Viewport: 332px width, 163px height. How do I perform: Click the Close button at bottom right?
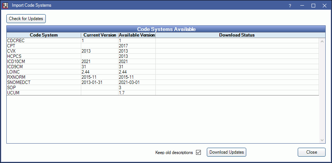pyautogui.click(x=312, y=152)
